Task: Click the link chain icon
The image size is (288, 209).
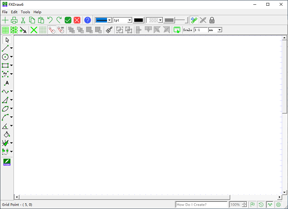Action: point(194,20)
